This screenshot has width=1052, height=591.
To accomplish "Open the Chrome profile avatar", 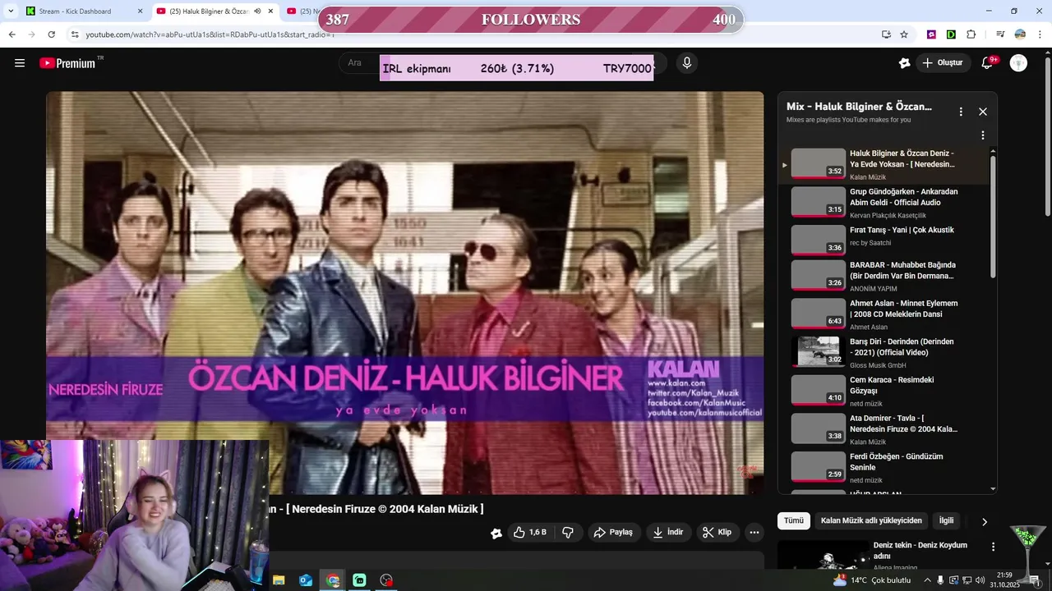I will (x=1020, y=34).
